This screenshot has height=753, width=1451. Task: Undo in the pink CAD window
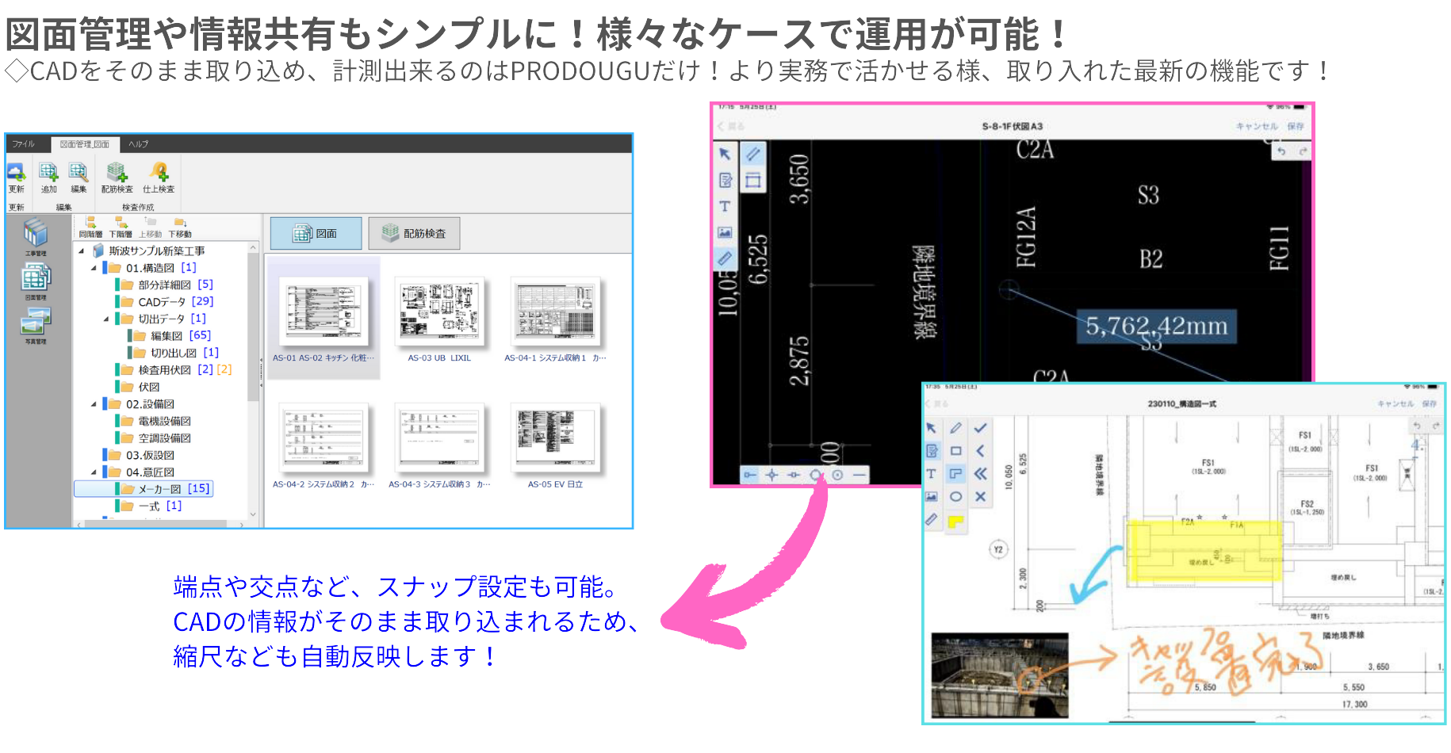1281,151
